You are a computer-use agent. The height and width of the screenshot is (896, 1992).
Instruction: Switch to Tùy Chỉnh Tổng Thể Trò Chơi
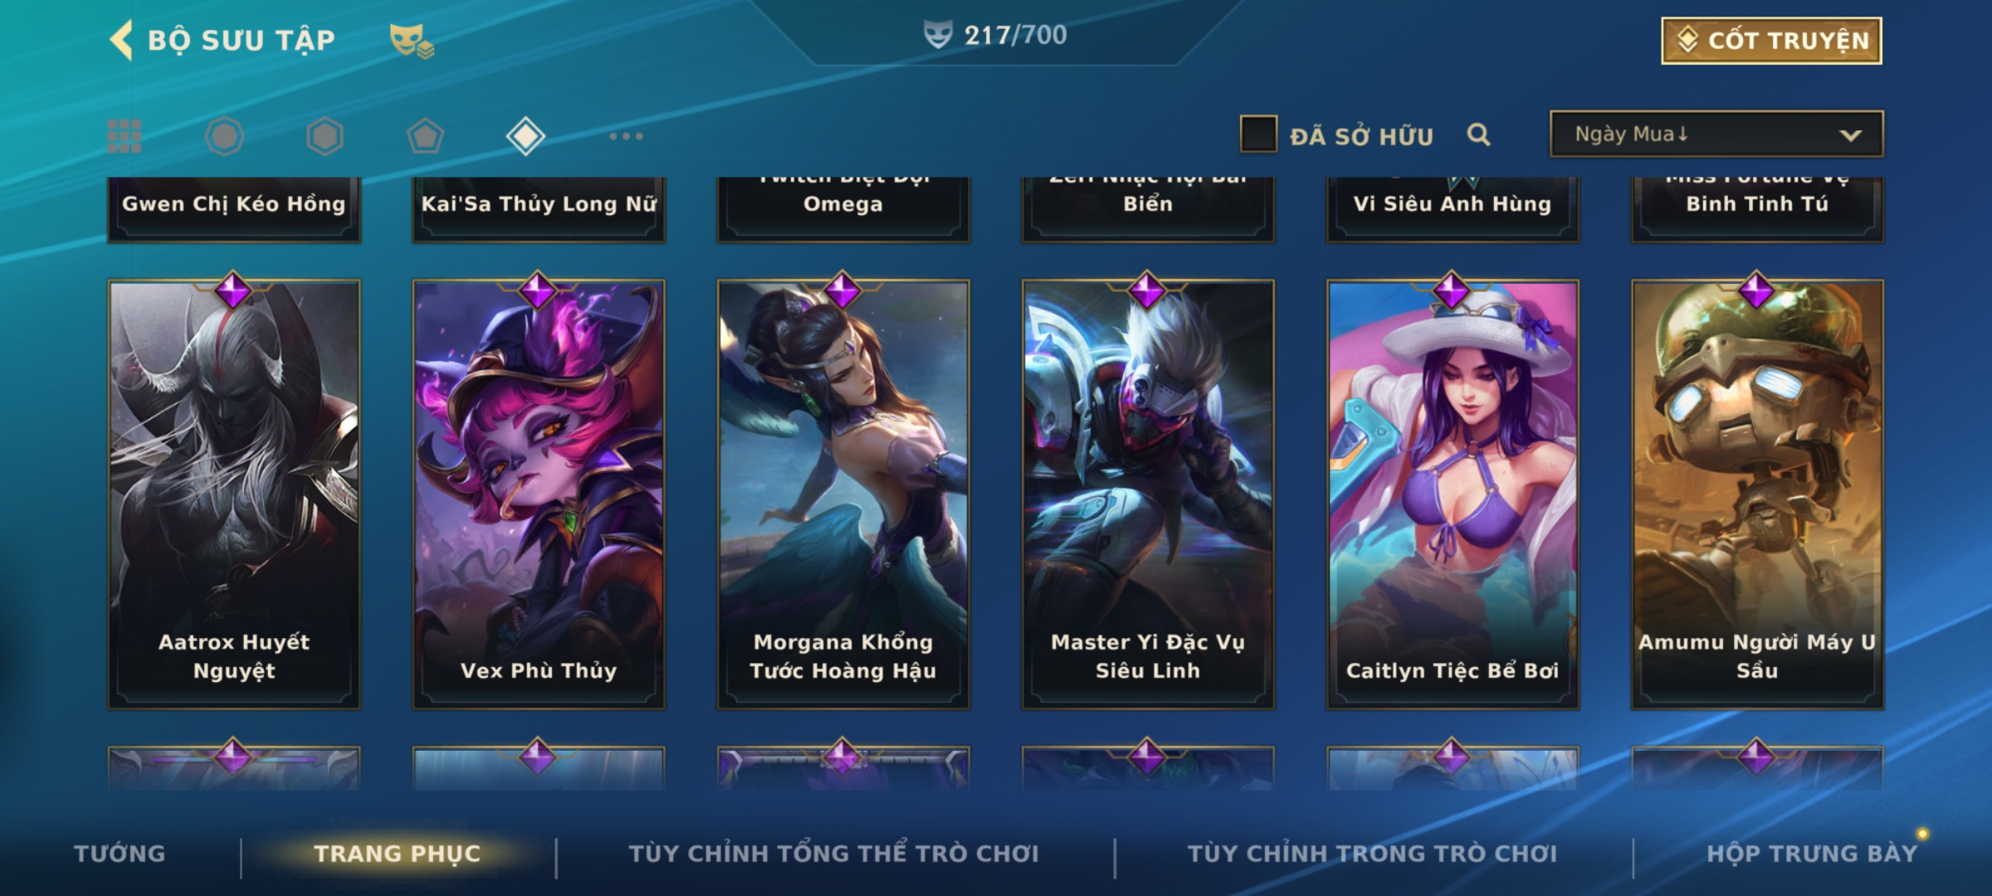833,854
